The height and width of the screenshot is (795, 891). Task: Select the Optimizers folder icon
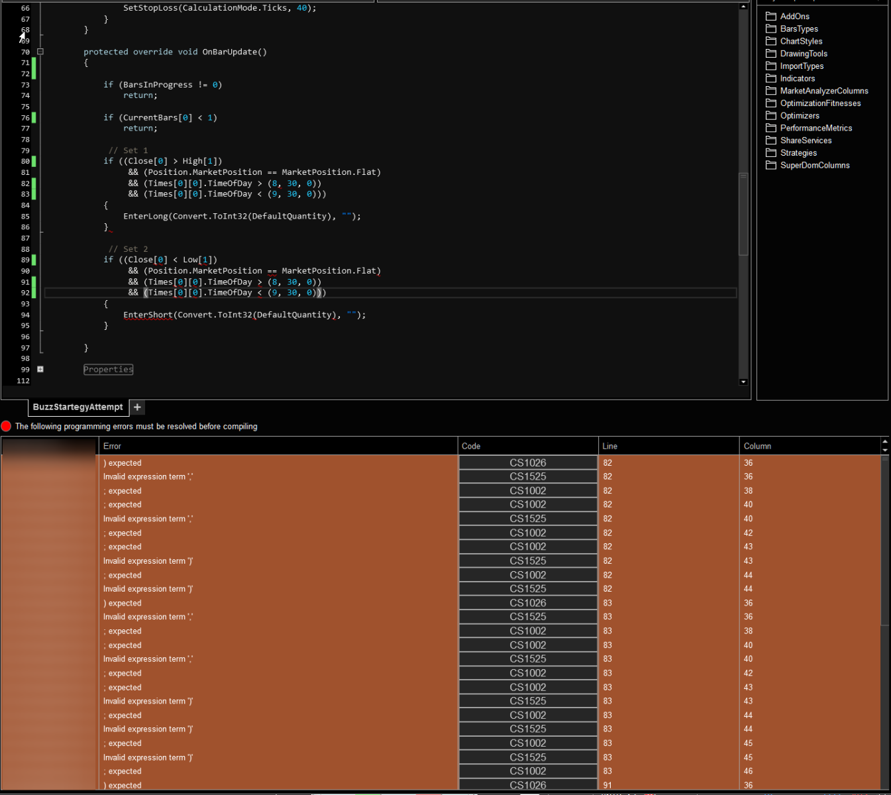(771, 116)
